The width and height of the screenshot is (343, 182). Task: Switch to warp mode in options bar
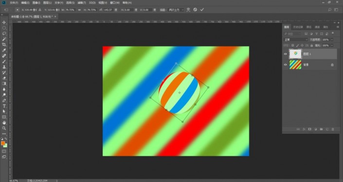[x=188, y=10]
